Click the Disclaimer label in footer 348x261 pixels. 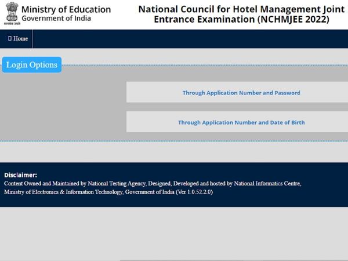20,175
